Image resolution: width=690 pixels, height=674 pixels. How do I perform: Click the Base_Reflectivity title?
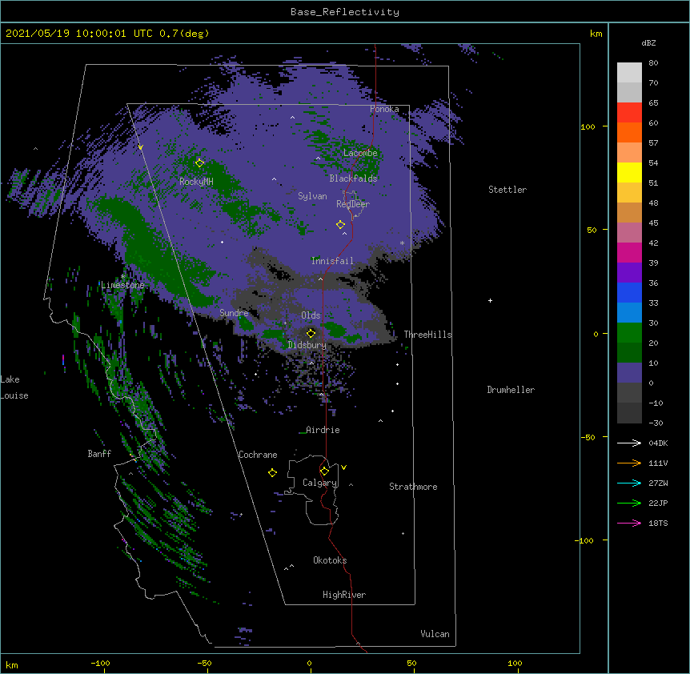(x=345, y=12)
